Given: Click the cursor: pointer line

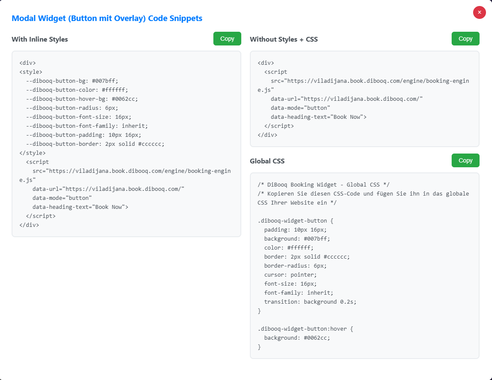Looking at the screenshot, I should (291, 274).
